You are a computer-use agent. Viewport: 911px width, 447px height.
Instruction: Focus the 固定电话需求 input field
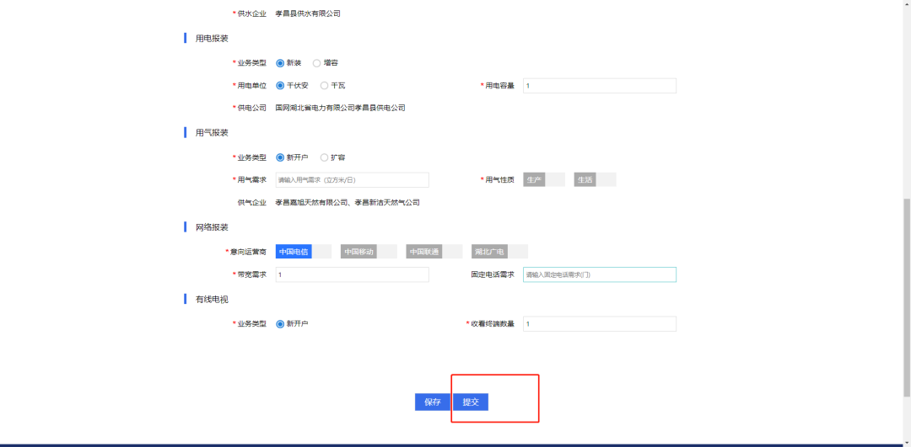click(599, 274)
